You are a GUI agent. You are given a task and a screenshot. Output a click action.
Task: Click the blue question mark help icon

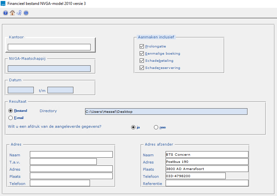(x=6, y=13)
